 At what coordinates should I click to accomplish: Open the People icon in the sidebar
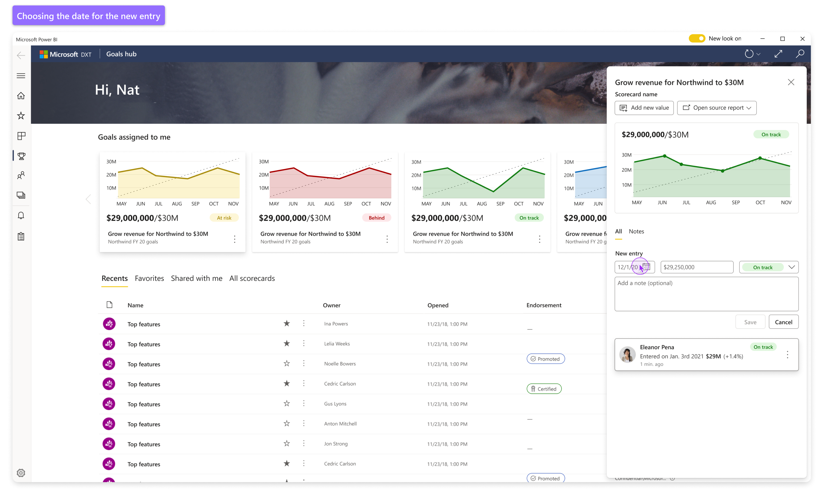click(21, 175)
